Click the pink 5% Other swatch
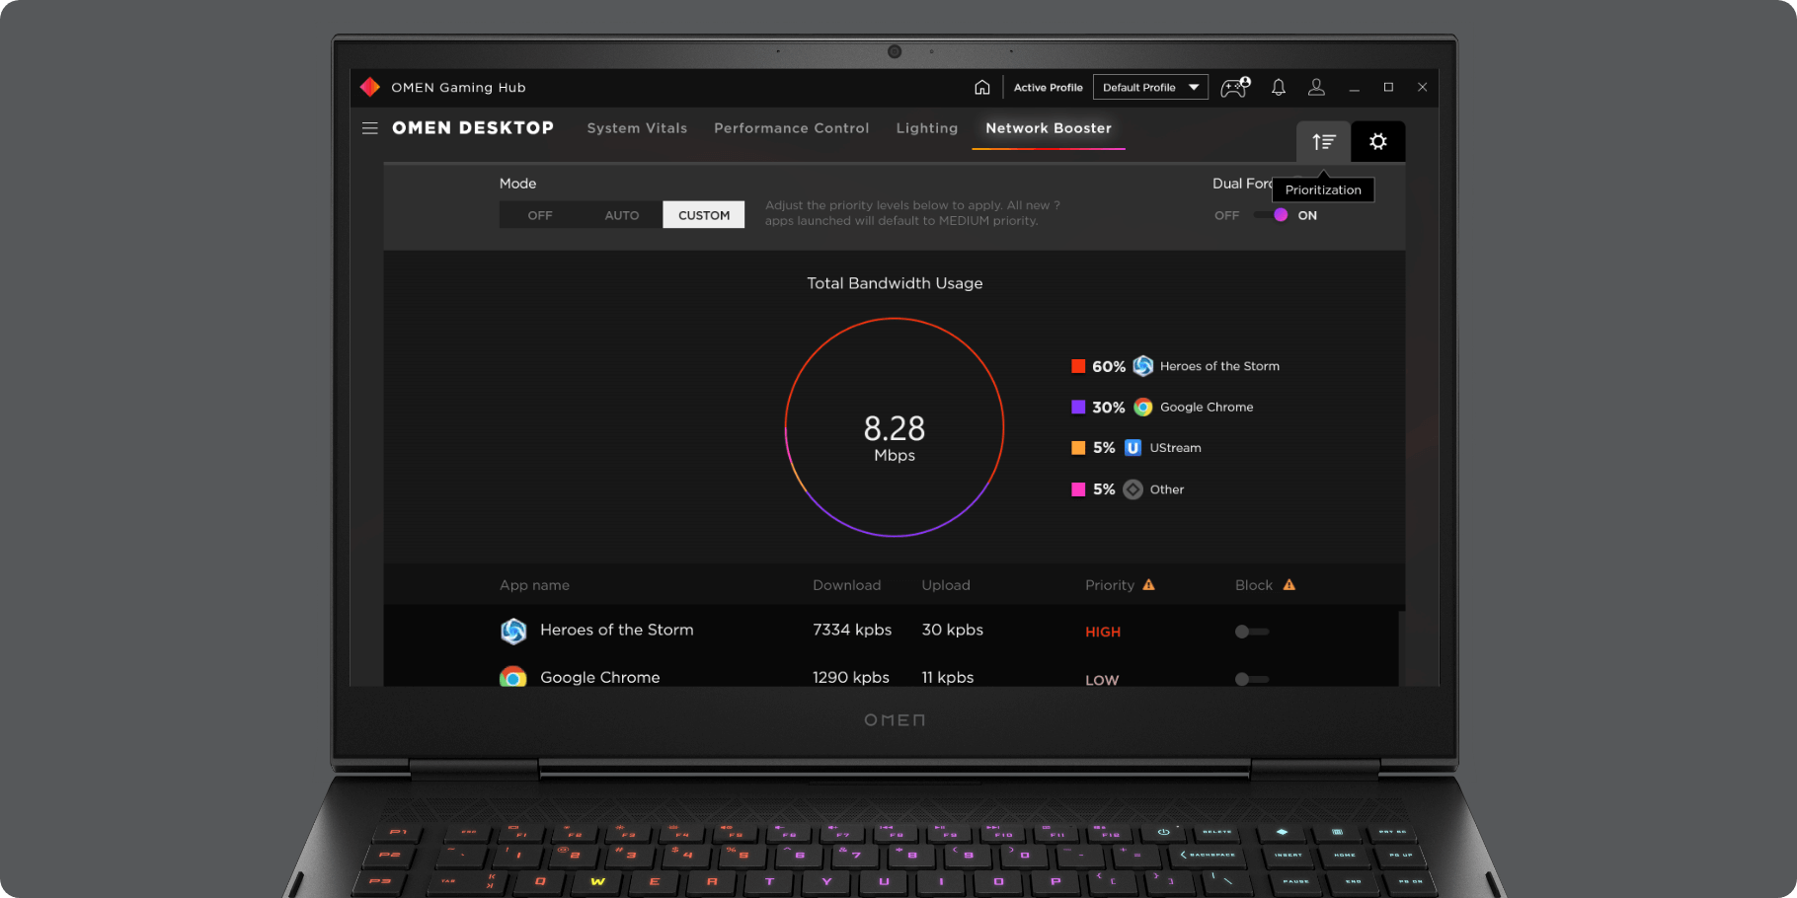1797x898 pixels. [1078, 489]
